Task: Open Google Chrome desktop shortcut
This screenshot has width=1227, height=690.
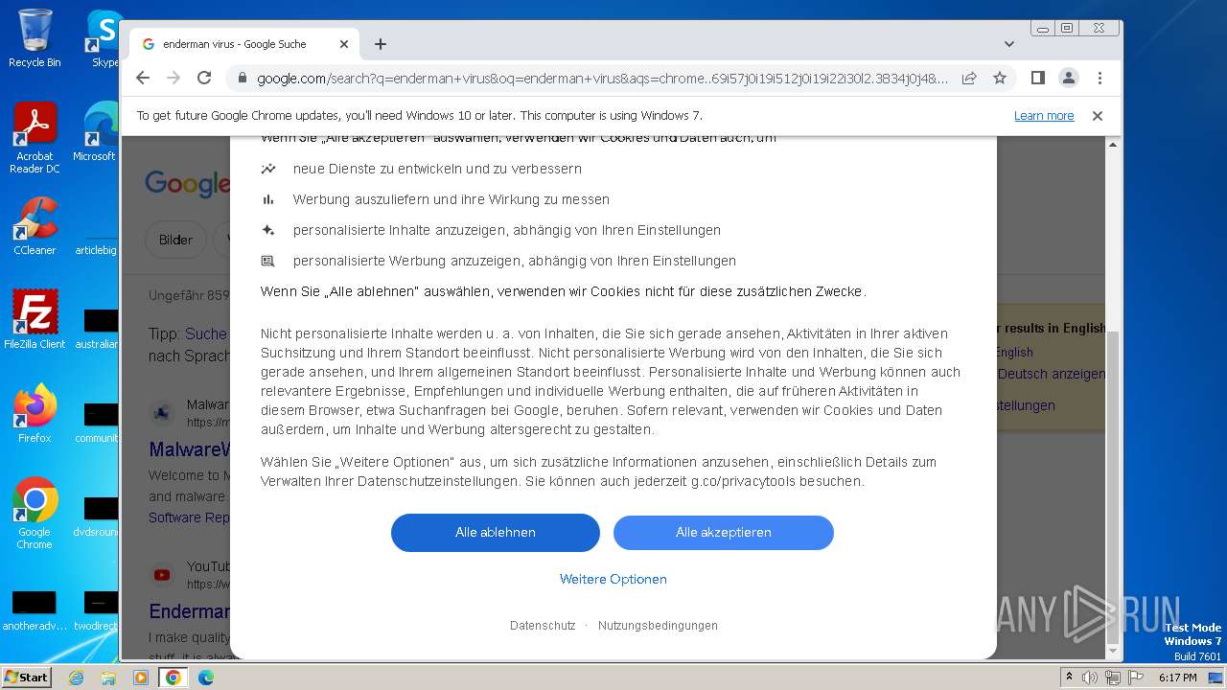Action: [35, 514]
